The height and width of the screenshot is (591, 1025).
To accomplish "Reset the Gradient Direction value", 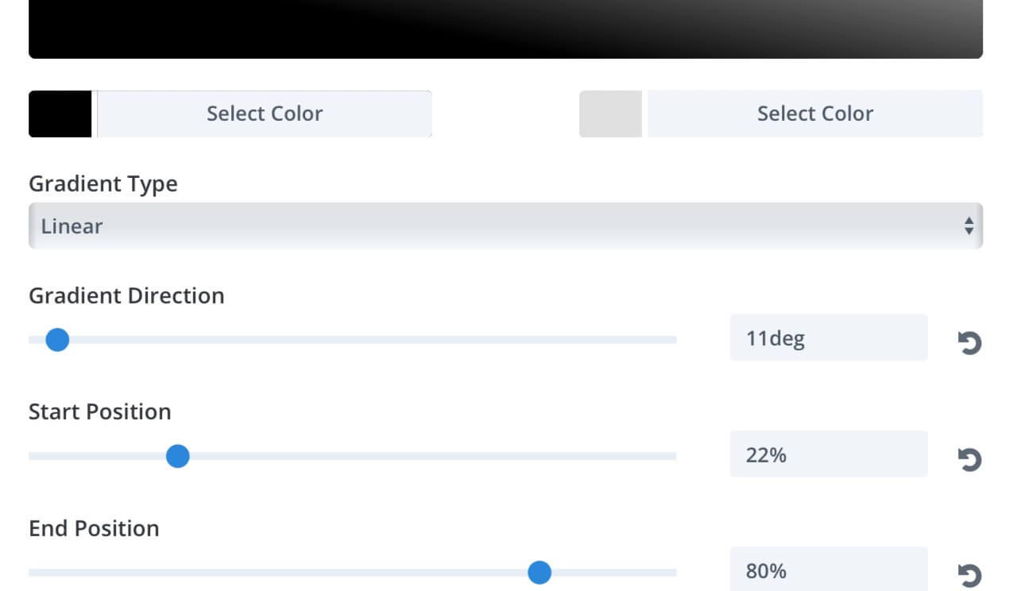I will [x=969, y=343].
